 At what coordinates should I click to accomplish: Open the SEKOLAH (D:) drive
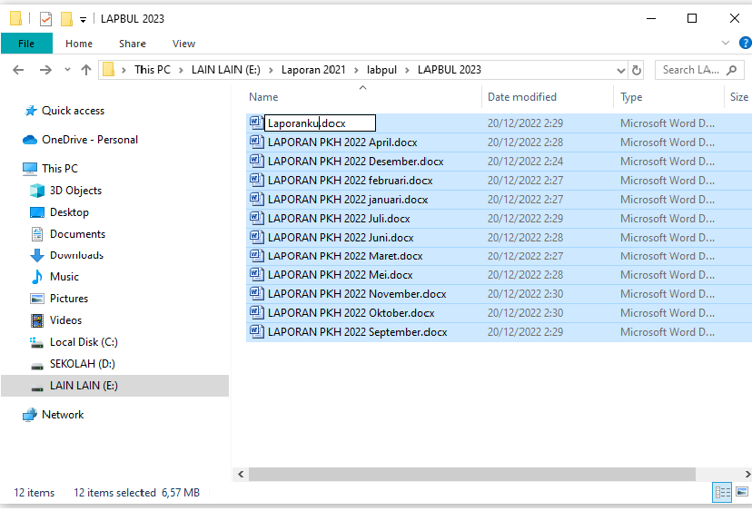(82, 364)
